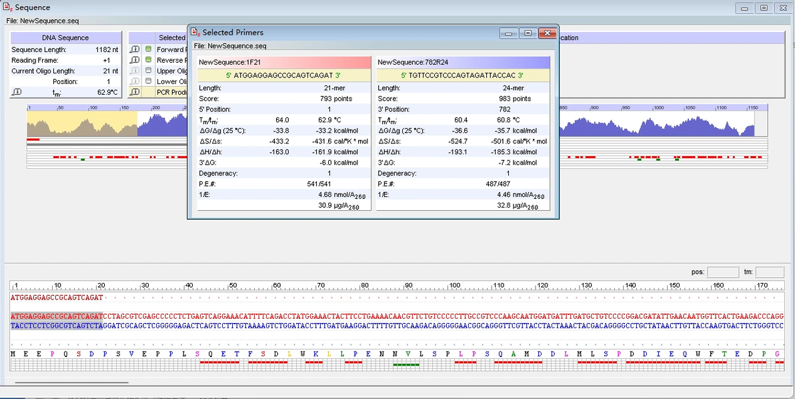Viewport: 795px width, 399px height.
Task: Open info icon for PCR Product row
Action: pos(135,92)
